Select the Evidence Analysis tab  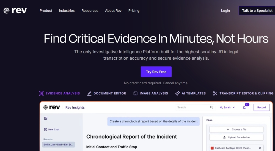pyautogui.click(x=59, y=93)
